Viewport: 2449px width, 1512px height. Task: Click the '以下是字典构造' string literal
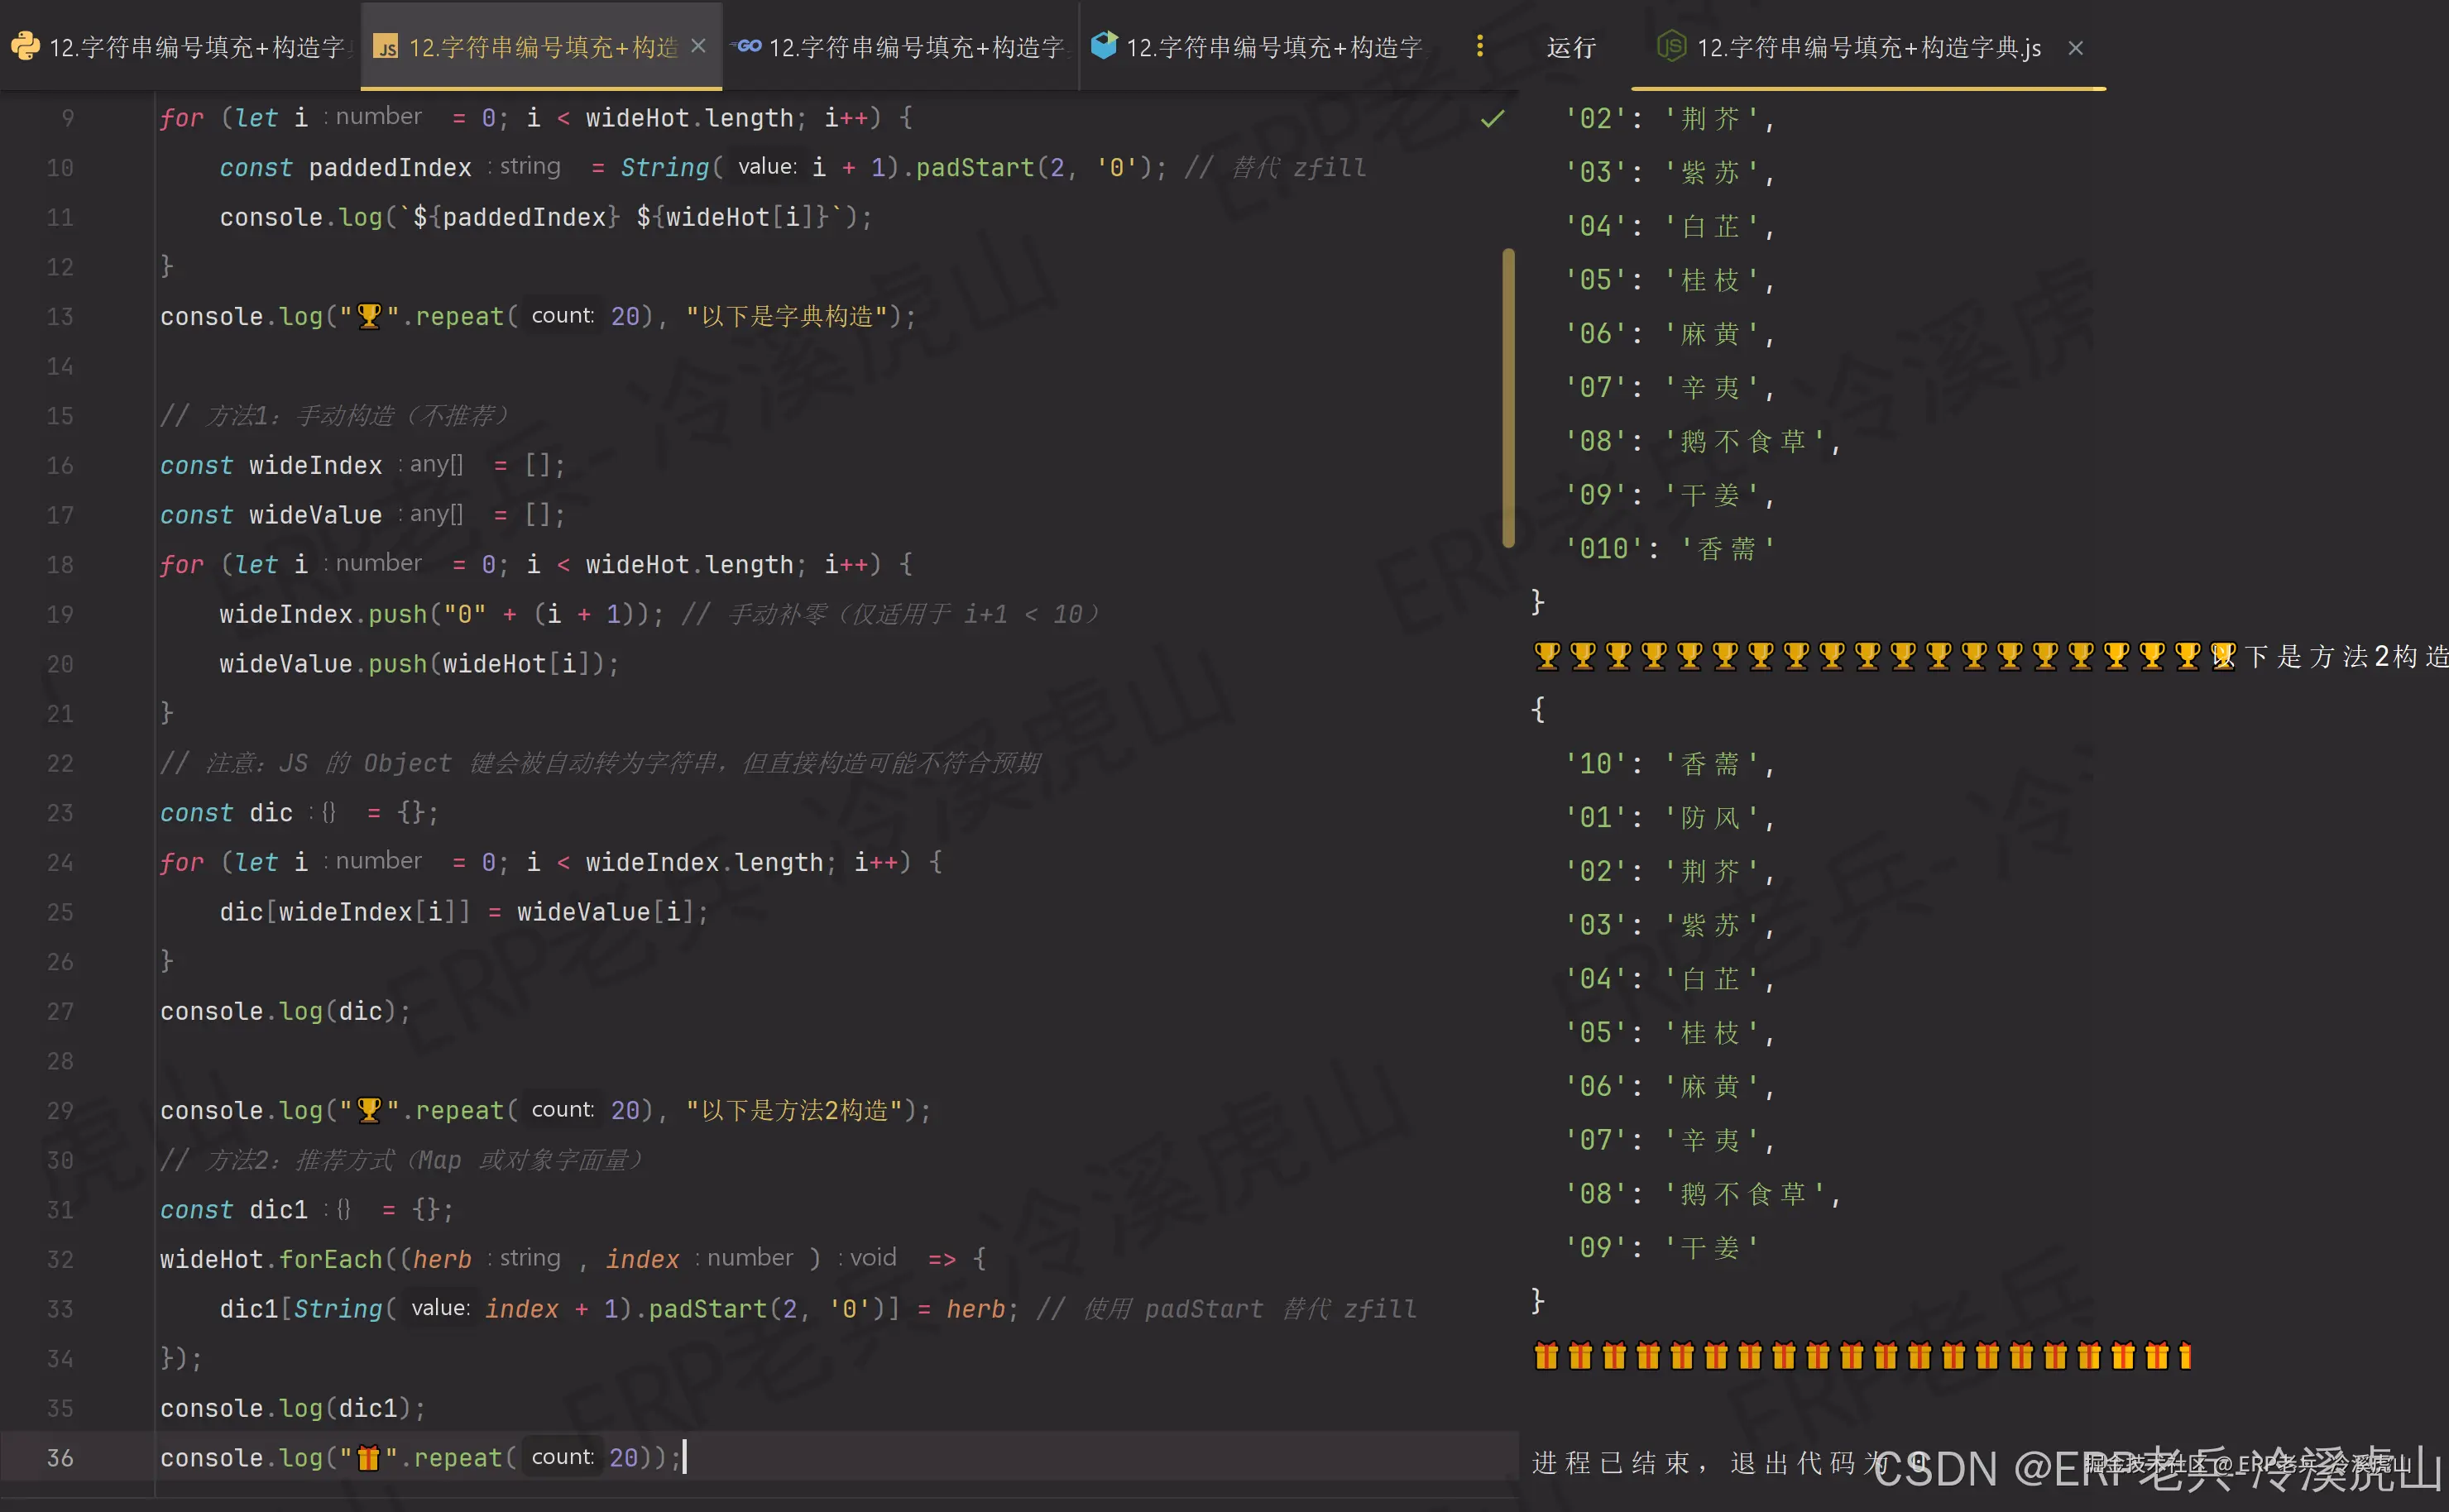click(786, 316)
